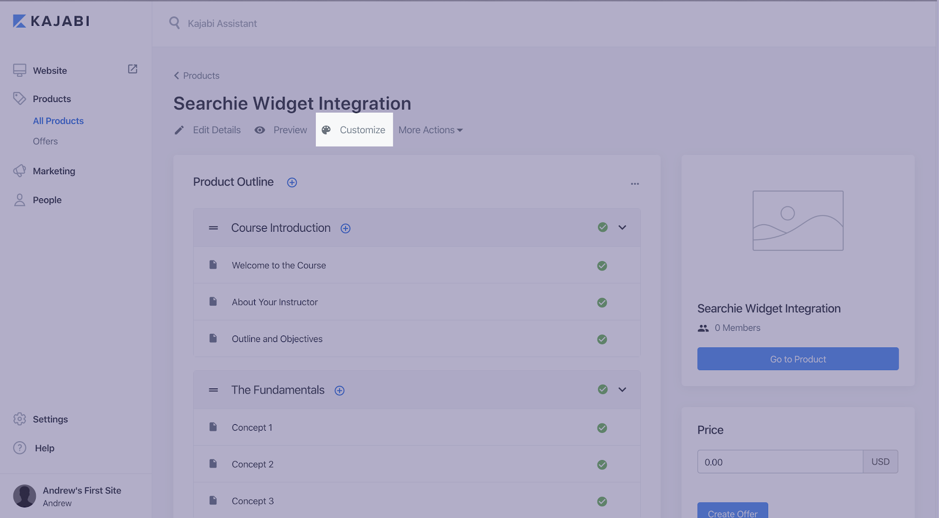
Task: Add item to Product Outline plus icon
Action: click(292, 182)
